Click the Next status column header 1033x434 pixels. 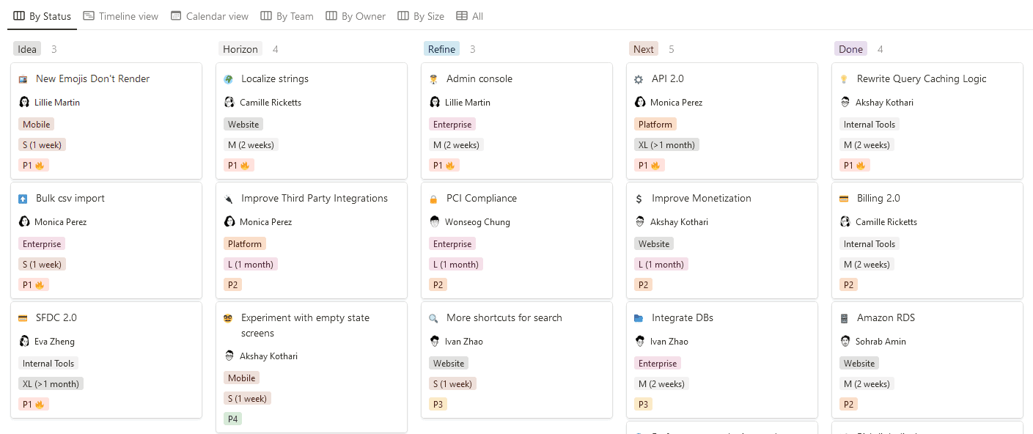click(643, 48)
